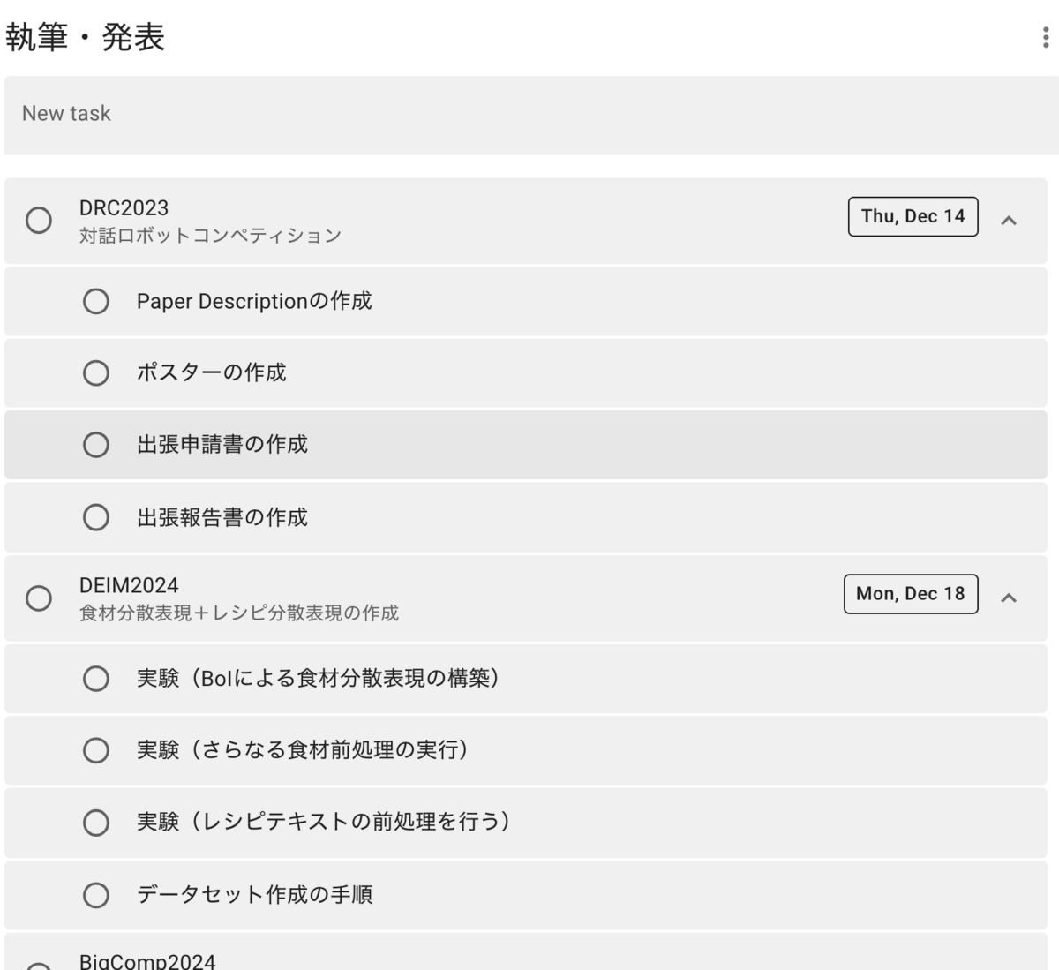The width and height of the screenshot is (1059, 970).
Task: Open the three-dot list options menu
Action: [1046, 37]
